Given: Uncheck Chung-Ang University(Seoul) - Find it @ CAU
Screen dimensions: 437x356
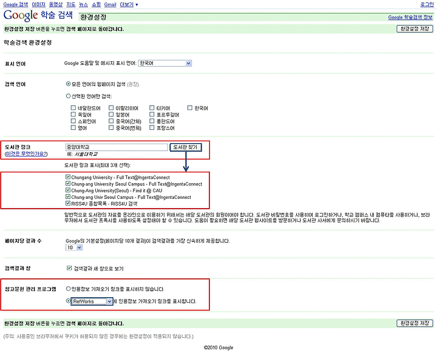Looking at the screenshot, I should [68, 190].
